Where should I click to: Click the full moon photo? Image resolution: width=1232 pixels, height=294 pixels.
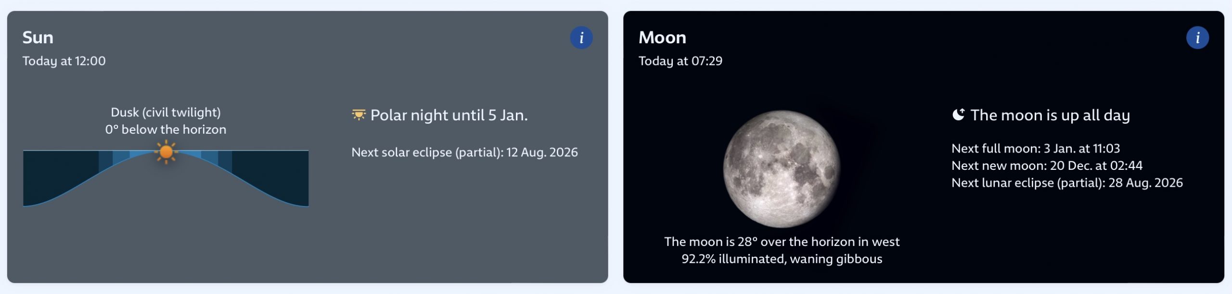[x=782, y=169]
